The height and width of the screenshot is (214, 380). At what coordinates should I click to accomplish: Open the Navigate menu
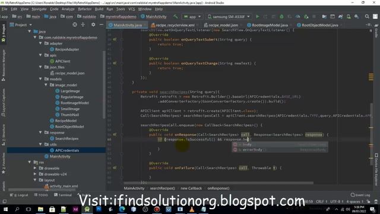click(39, 9)
